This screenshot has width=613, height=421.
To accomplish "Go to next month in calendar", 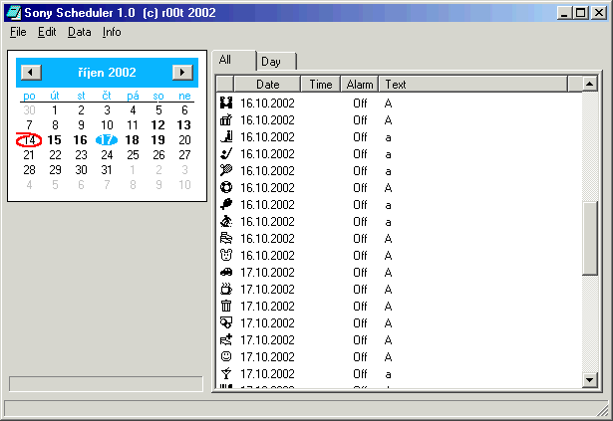I will [182, 73].
